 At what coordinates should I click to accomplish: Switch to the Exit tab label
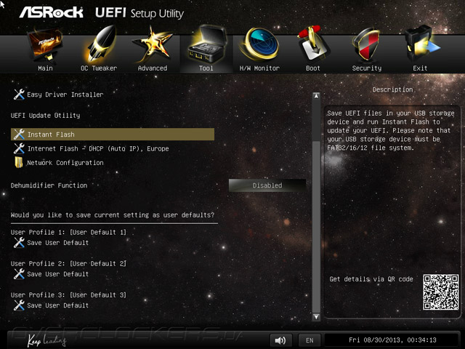[x=420, y=68]
